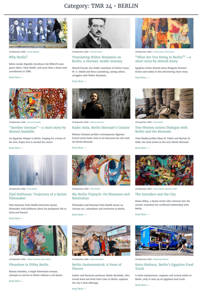This screenshot has width=202, height=298.
Task: Click Read More under Kader Attia article
Action: pyautogui.click(x=79, y=148)
